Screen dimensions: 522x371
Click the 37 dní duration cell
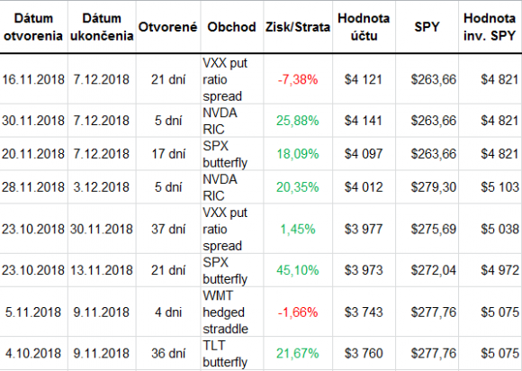[167, 229]
